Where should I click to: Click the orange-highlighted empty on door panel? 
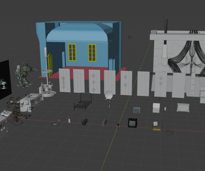coord(125,92)
